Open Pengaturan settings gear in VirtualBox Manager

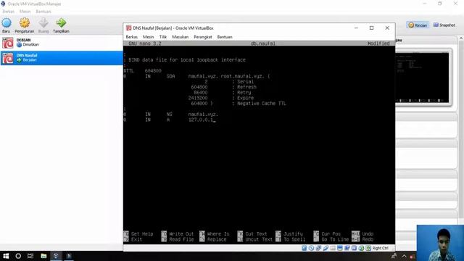[x=24, y=25]
